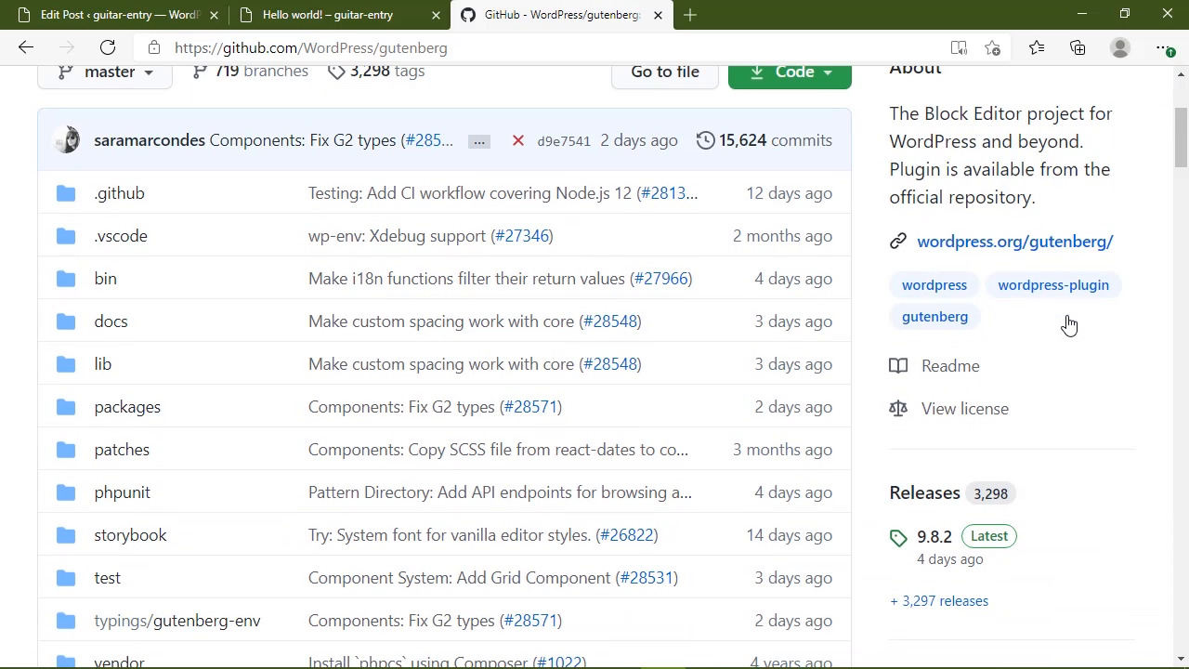Open the Collections icon
This screenshot has width=1189, height=669.
[1078, 47]
